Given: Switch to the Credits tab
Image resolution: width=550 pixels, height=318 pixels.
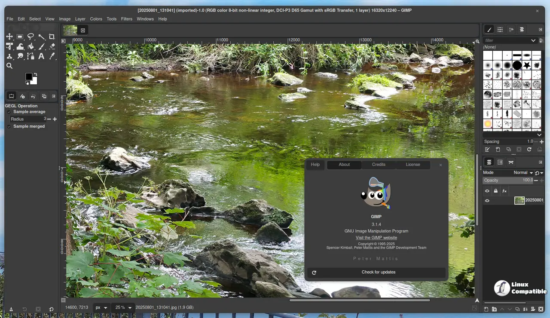Looking at the screenshot, I should (379, 165).
